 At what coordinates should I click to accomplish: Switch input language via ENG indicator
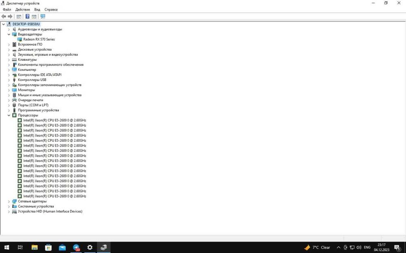tap(367, 247)
